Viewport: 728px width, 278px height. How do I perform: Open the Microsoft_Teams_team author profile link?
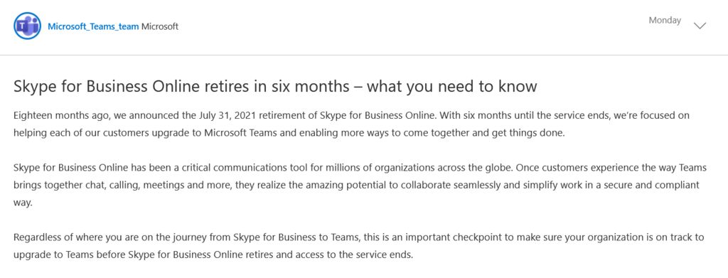pos(93,26)
